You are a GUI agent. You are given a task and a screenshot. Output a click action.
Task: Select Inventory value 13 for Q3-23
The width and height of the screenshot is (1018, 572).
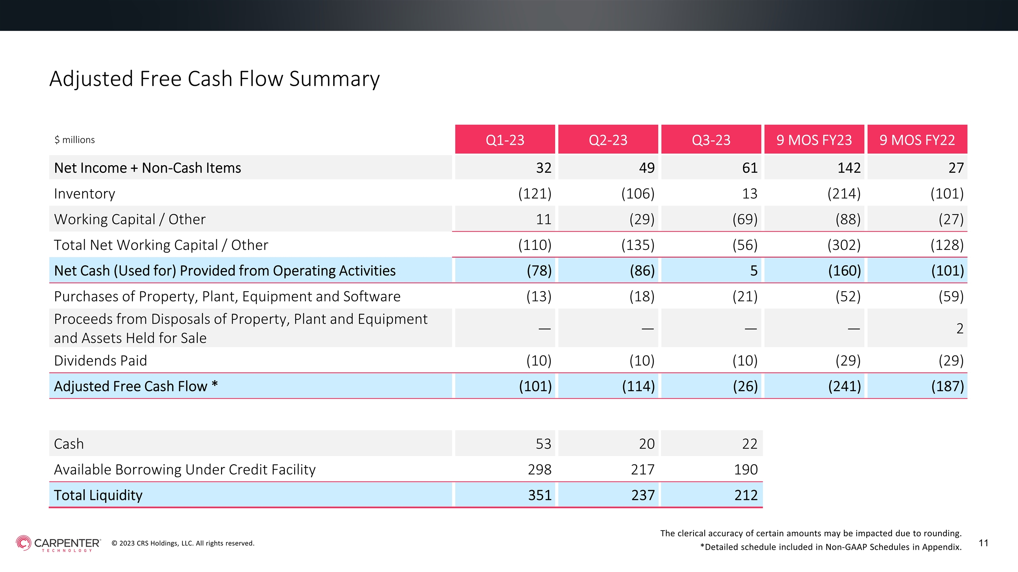click(x=750, y=194)
